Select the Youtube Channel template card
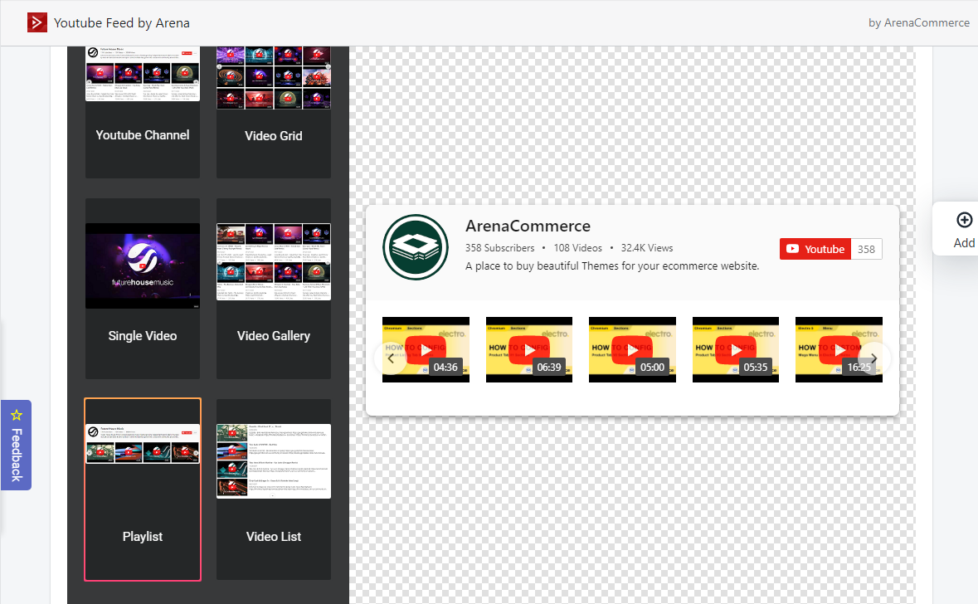Viewport: 978px width, 604px height. pyautogui.click(x=143, y=112)
